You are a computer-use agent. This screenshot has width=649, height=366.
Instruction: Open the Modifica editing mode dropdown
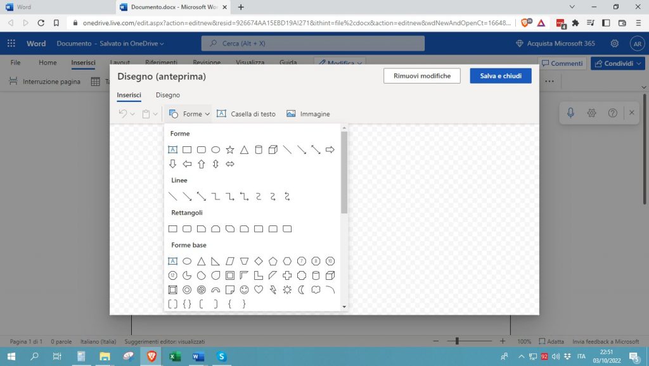(340, 63)
